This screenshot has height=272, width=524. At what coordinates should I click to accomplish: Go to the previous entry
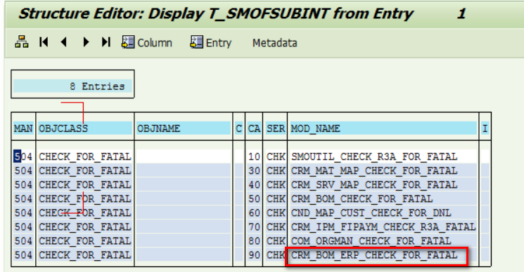64,42
